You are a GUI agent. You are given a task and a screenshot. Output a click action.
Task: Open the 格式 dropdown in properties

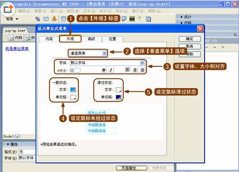(x=27, y=152)
